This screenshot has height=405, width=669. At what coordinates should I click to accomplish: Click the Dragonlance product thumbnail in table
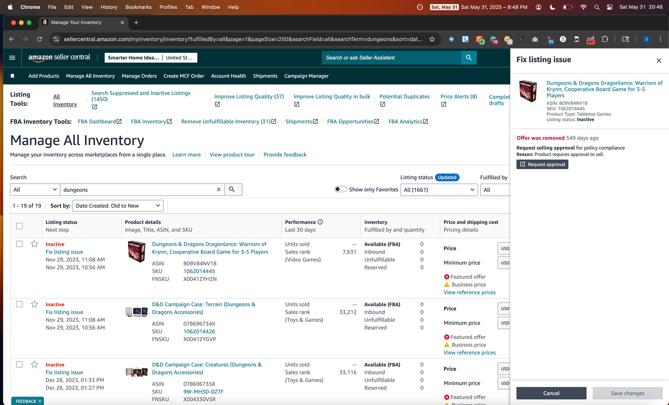pos(137,251)
